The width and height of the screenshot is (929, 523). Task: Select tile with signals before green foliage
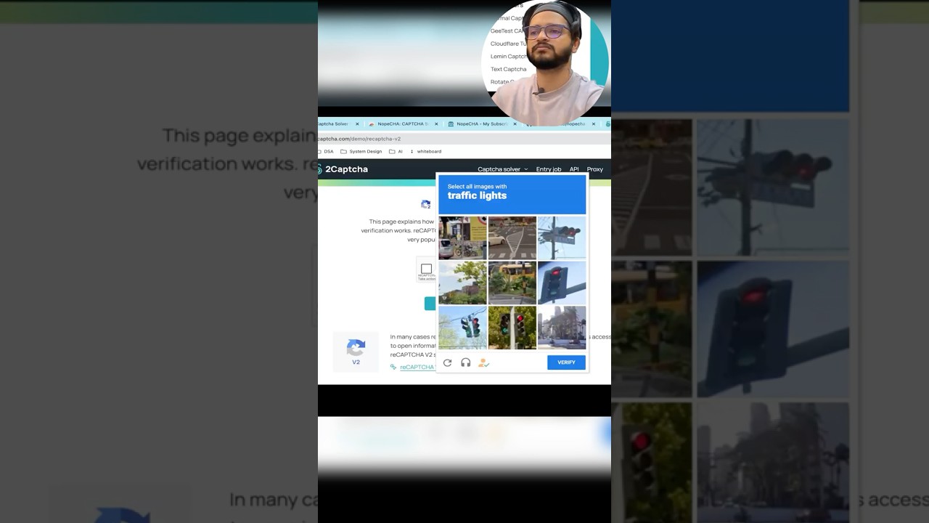point(512,328)
